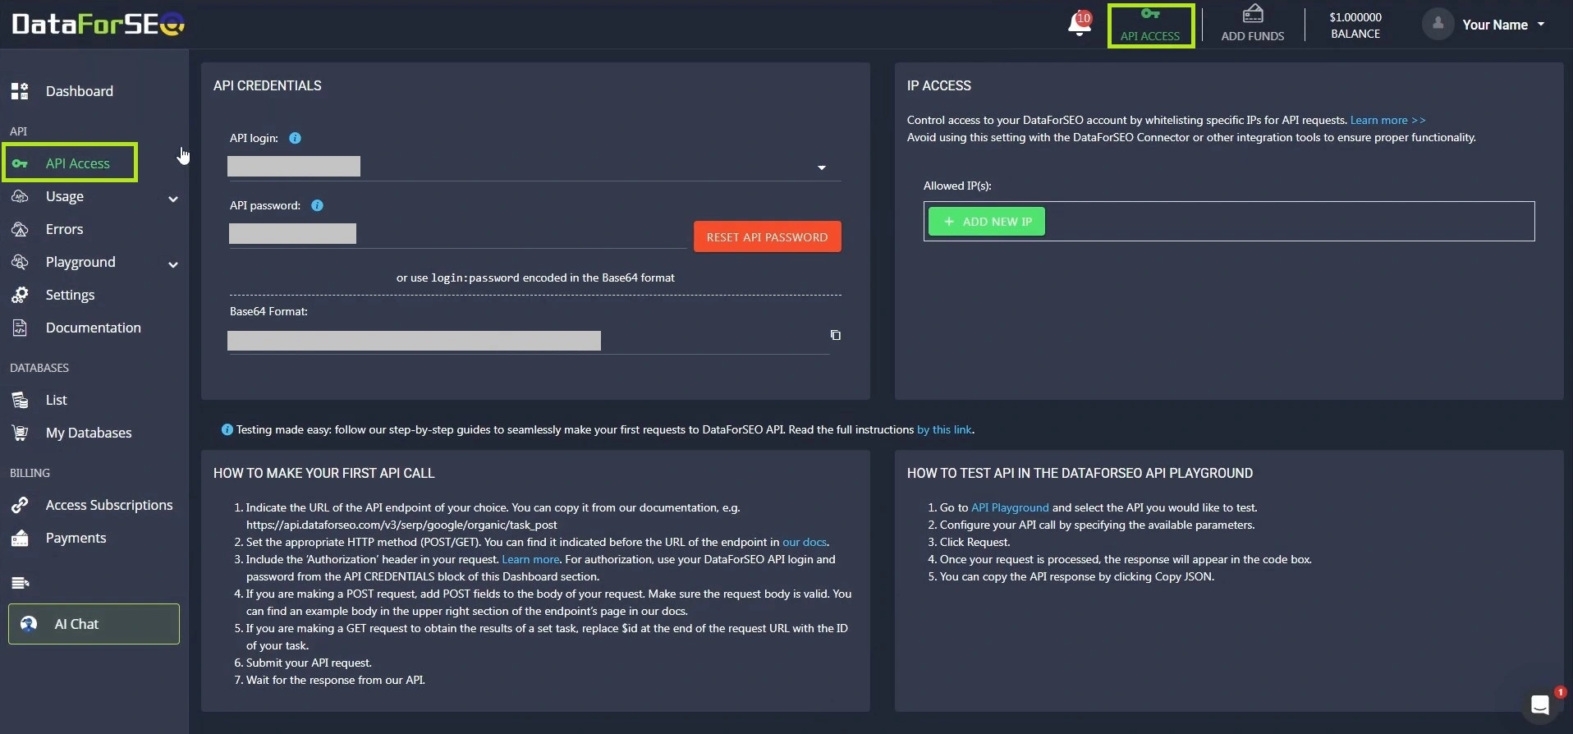The image size is (1573, 734).
Task: Open the notifications bell icon
Action: click(x=1080, y=25)
